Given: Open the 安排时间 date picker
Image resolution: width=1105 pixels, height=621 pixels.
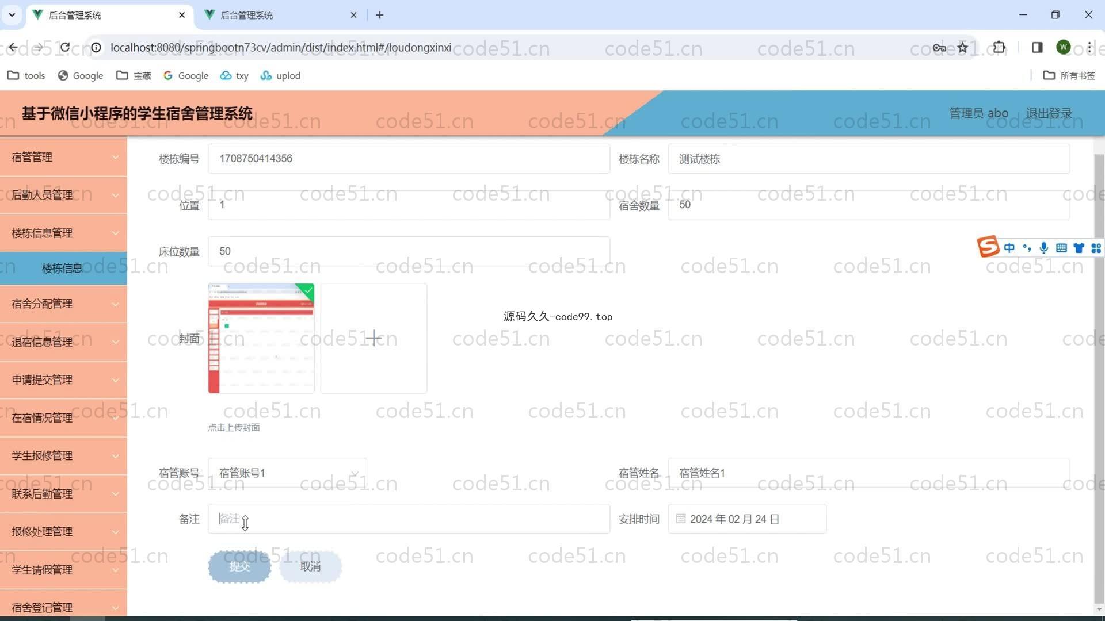Looking at the screenshot, I should click(x=747, y=519).
